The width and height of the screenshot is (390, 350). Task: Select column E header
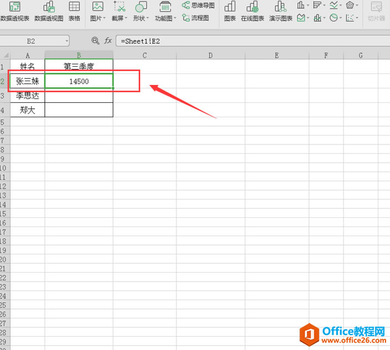[x=277, y=56]
